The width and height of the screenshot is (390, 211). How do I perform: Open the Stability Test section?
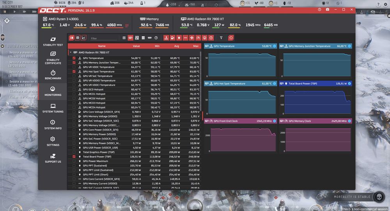pyautogui.click(x=53, y=41)
